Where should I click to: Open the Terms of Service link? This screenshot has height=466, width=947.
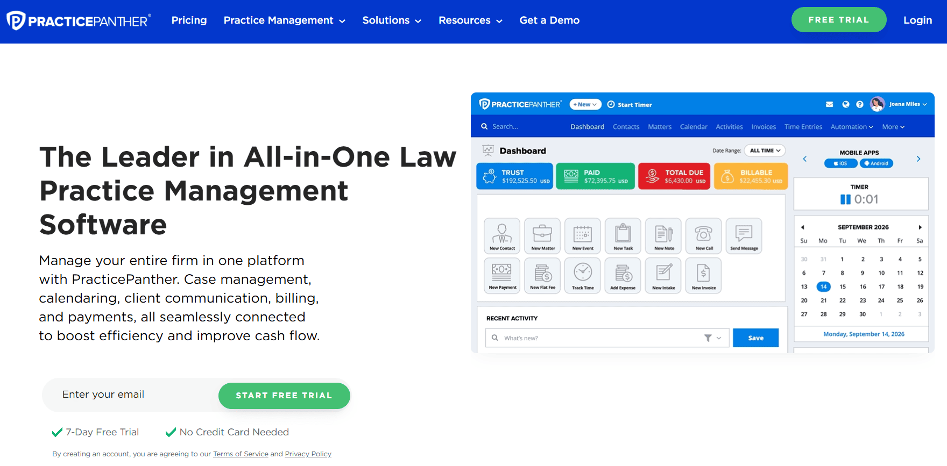[x=241, y=454]
